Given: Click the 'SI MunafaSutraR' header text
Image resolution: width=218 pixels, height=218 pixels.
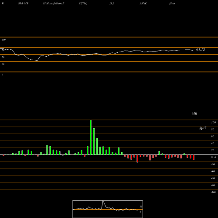Looking at the screenshot, I should pyautogui.click(x=54, y=3).
